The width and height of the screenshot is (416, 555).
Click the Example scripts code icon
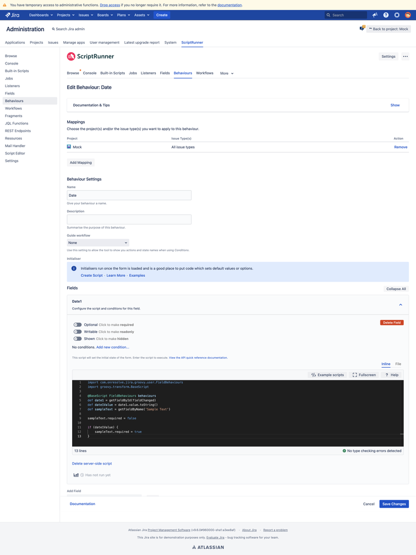(313, 374)
